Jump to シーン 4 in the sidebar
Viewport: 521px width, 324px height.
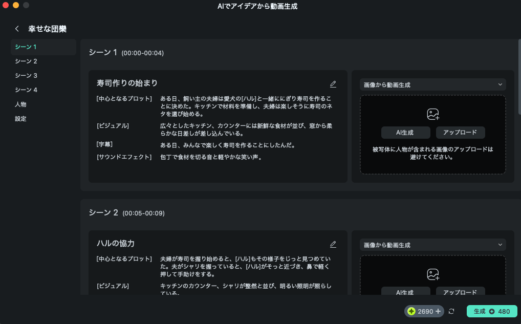[x=26, y=90]
